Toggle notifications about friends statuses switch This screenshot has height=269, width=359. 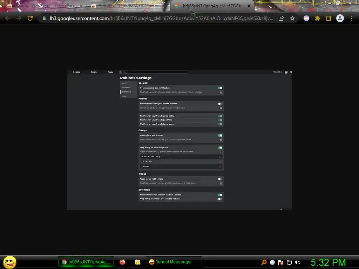[x=220, y=104]
